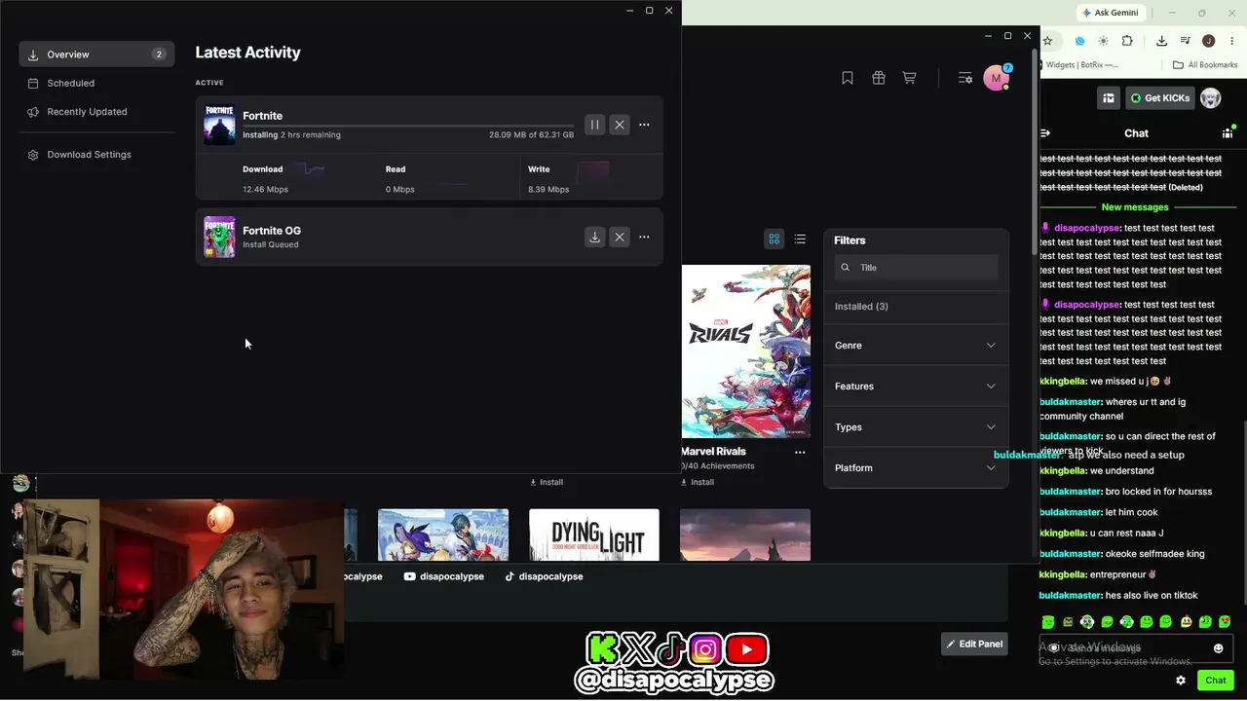The image size is (1247, 701).
Task: Open the browser profile J avatar
Action: [x=1209, y=41]
